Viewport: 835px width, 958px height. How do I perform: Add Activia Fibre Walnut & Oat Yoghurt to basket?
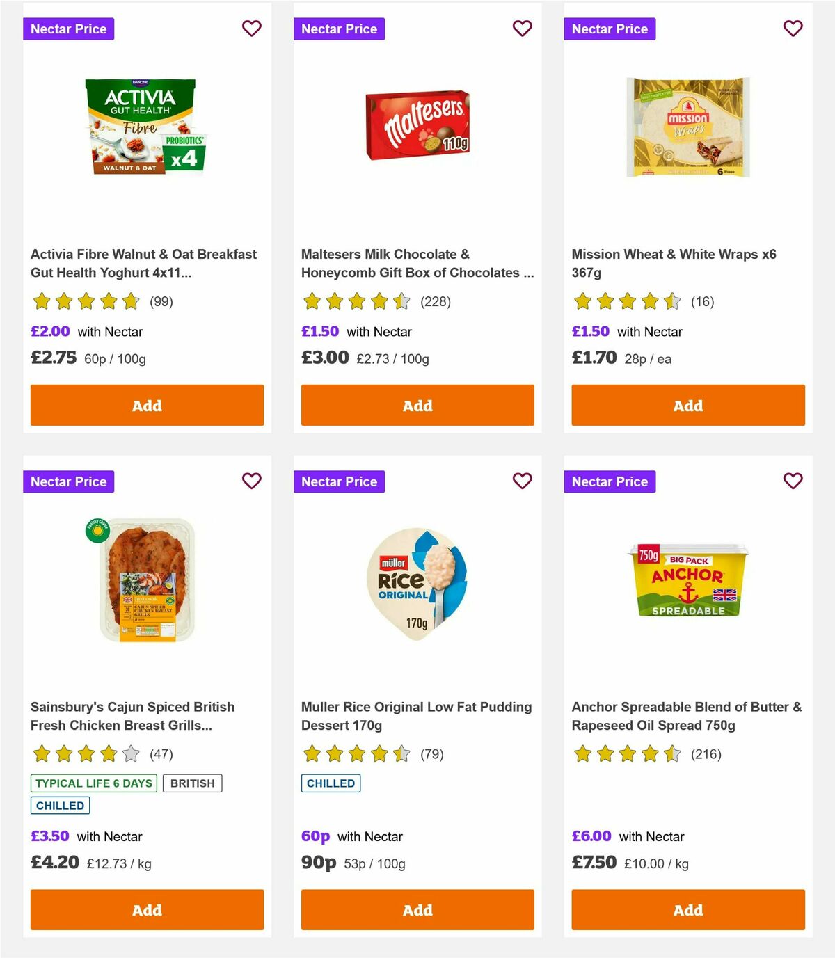(146, 405)
